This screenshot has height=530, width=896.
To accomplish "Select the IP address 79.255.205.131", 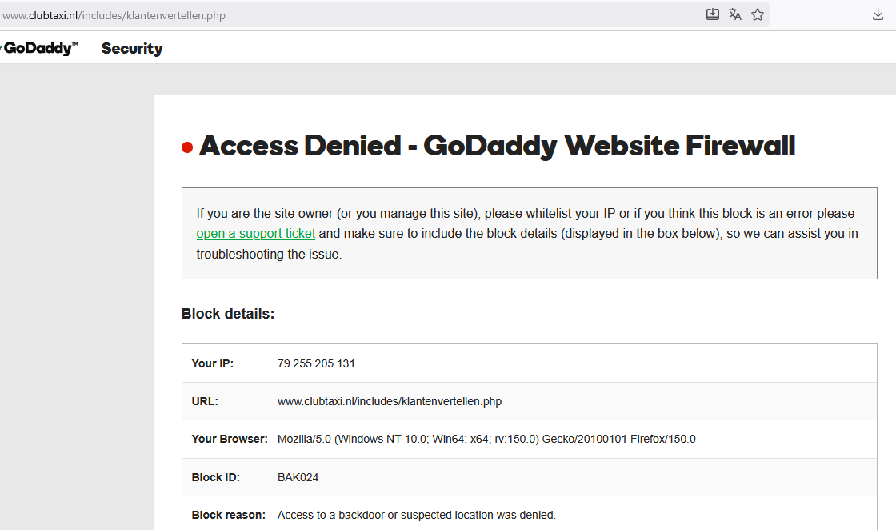I will pyautogui.click(x=316, y=363).
